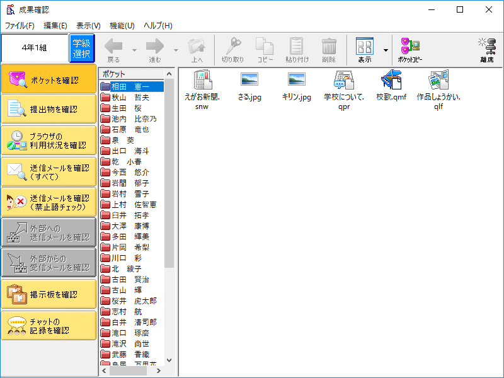Select the 桜井 虎太郎 folder
The width and height of the screenshot is (504, 378).
coord(129,301)
